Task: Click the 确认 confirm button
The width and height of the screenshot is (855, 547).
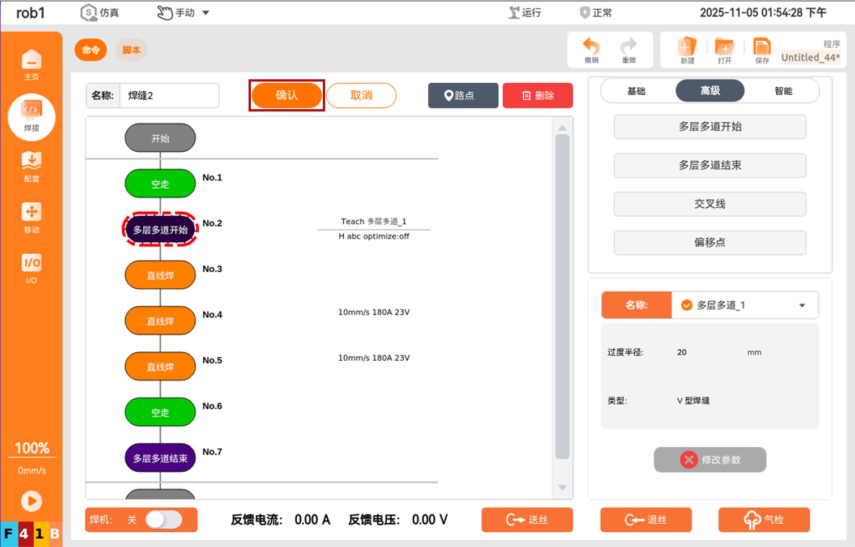Action: point(287,95)
